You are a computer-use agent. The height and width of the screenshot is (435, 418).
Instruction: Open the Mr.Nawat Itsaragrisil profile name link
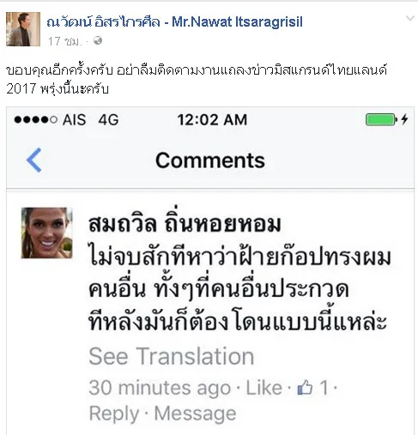(174, 22)
